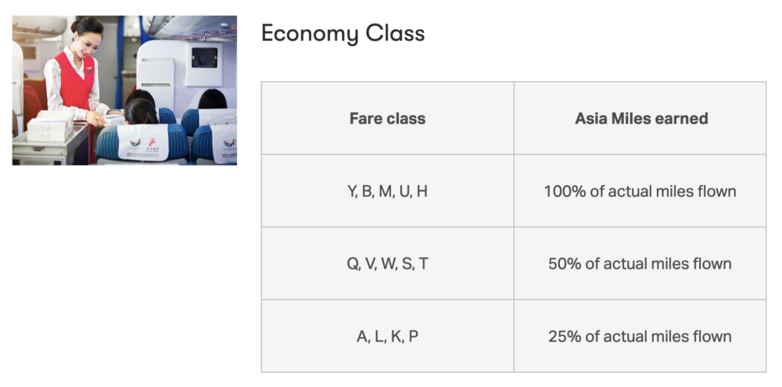Image resolution: width=782 pixels, height=387 pixels.
Task: Click the Q, V, W, S, T cell
Action: [x=387, y=263]
